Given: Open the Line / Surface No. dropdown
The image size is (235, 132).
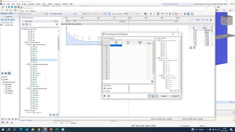Looking at the screenshot, I should coord(134,14).
